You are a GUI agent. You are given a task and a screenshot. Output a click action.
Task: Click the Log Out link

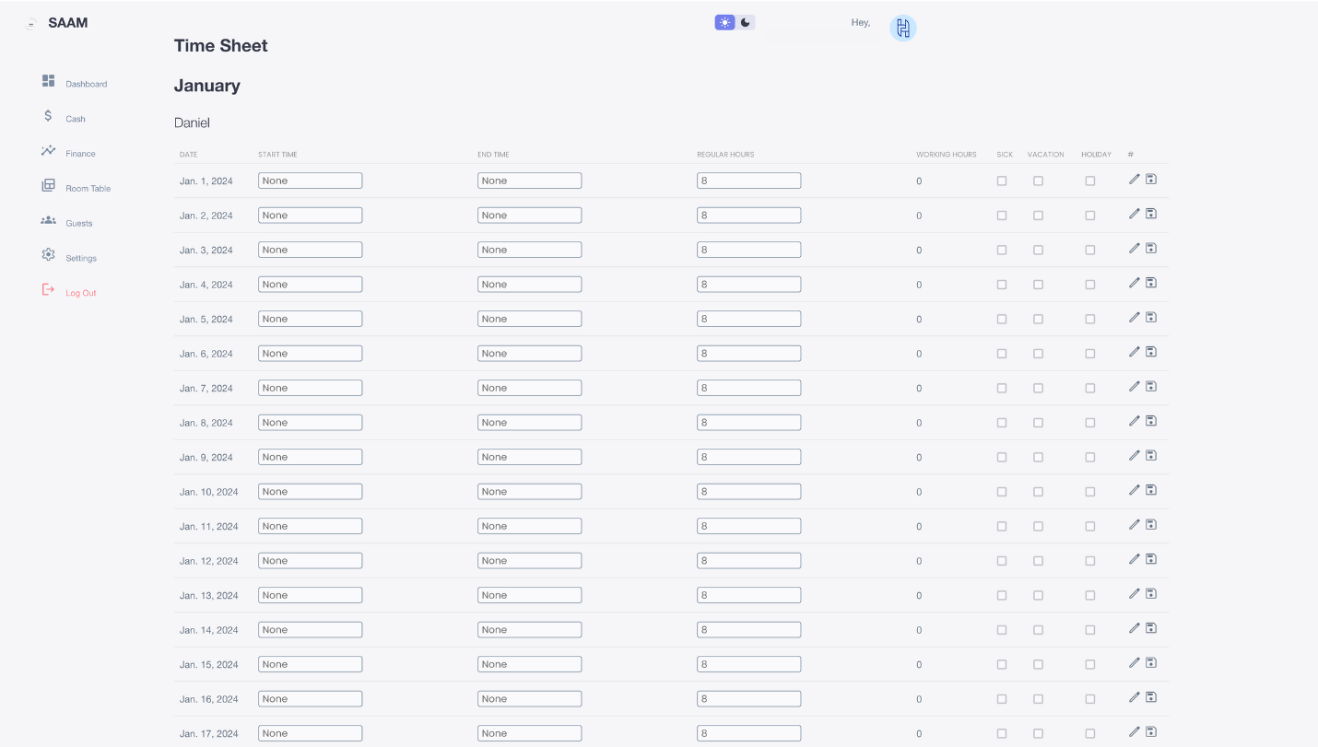pos(80,292)
